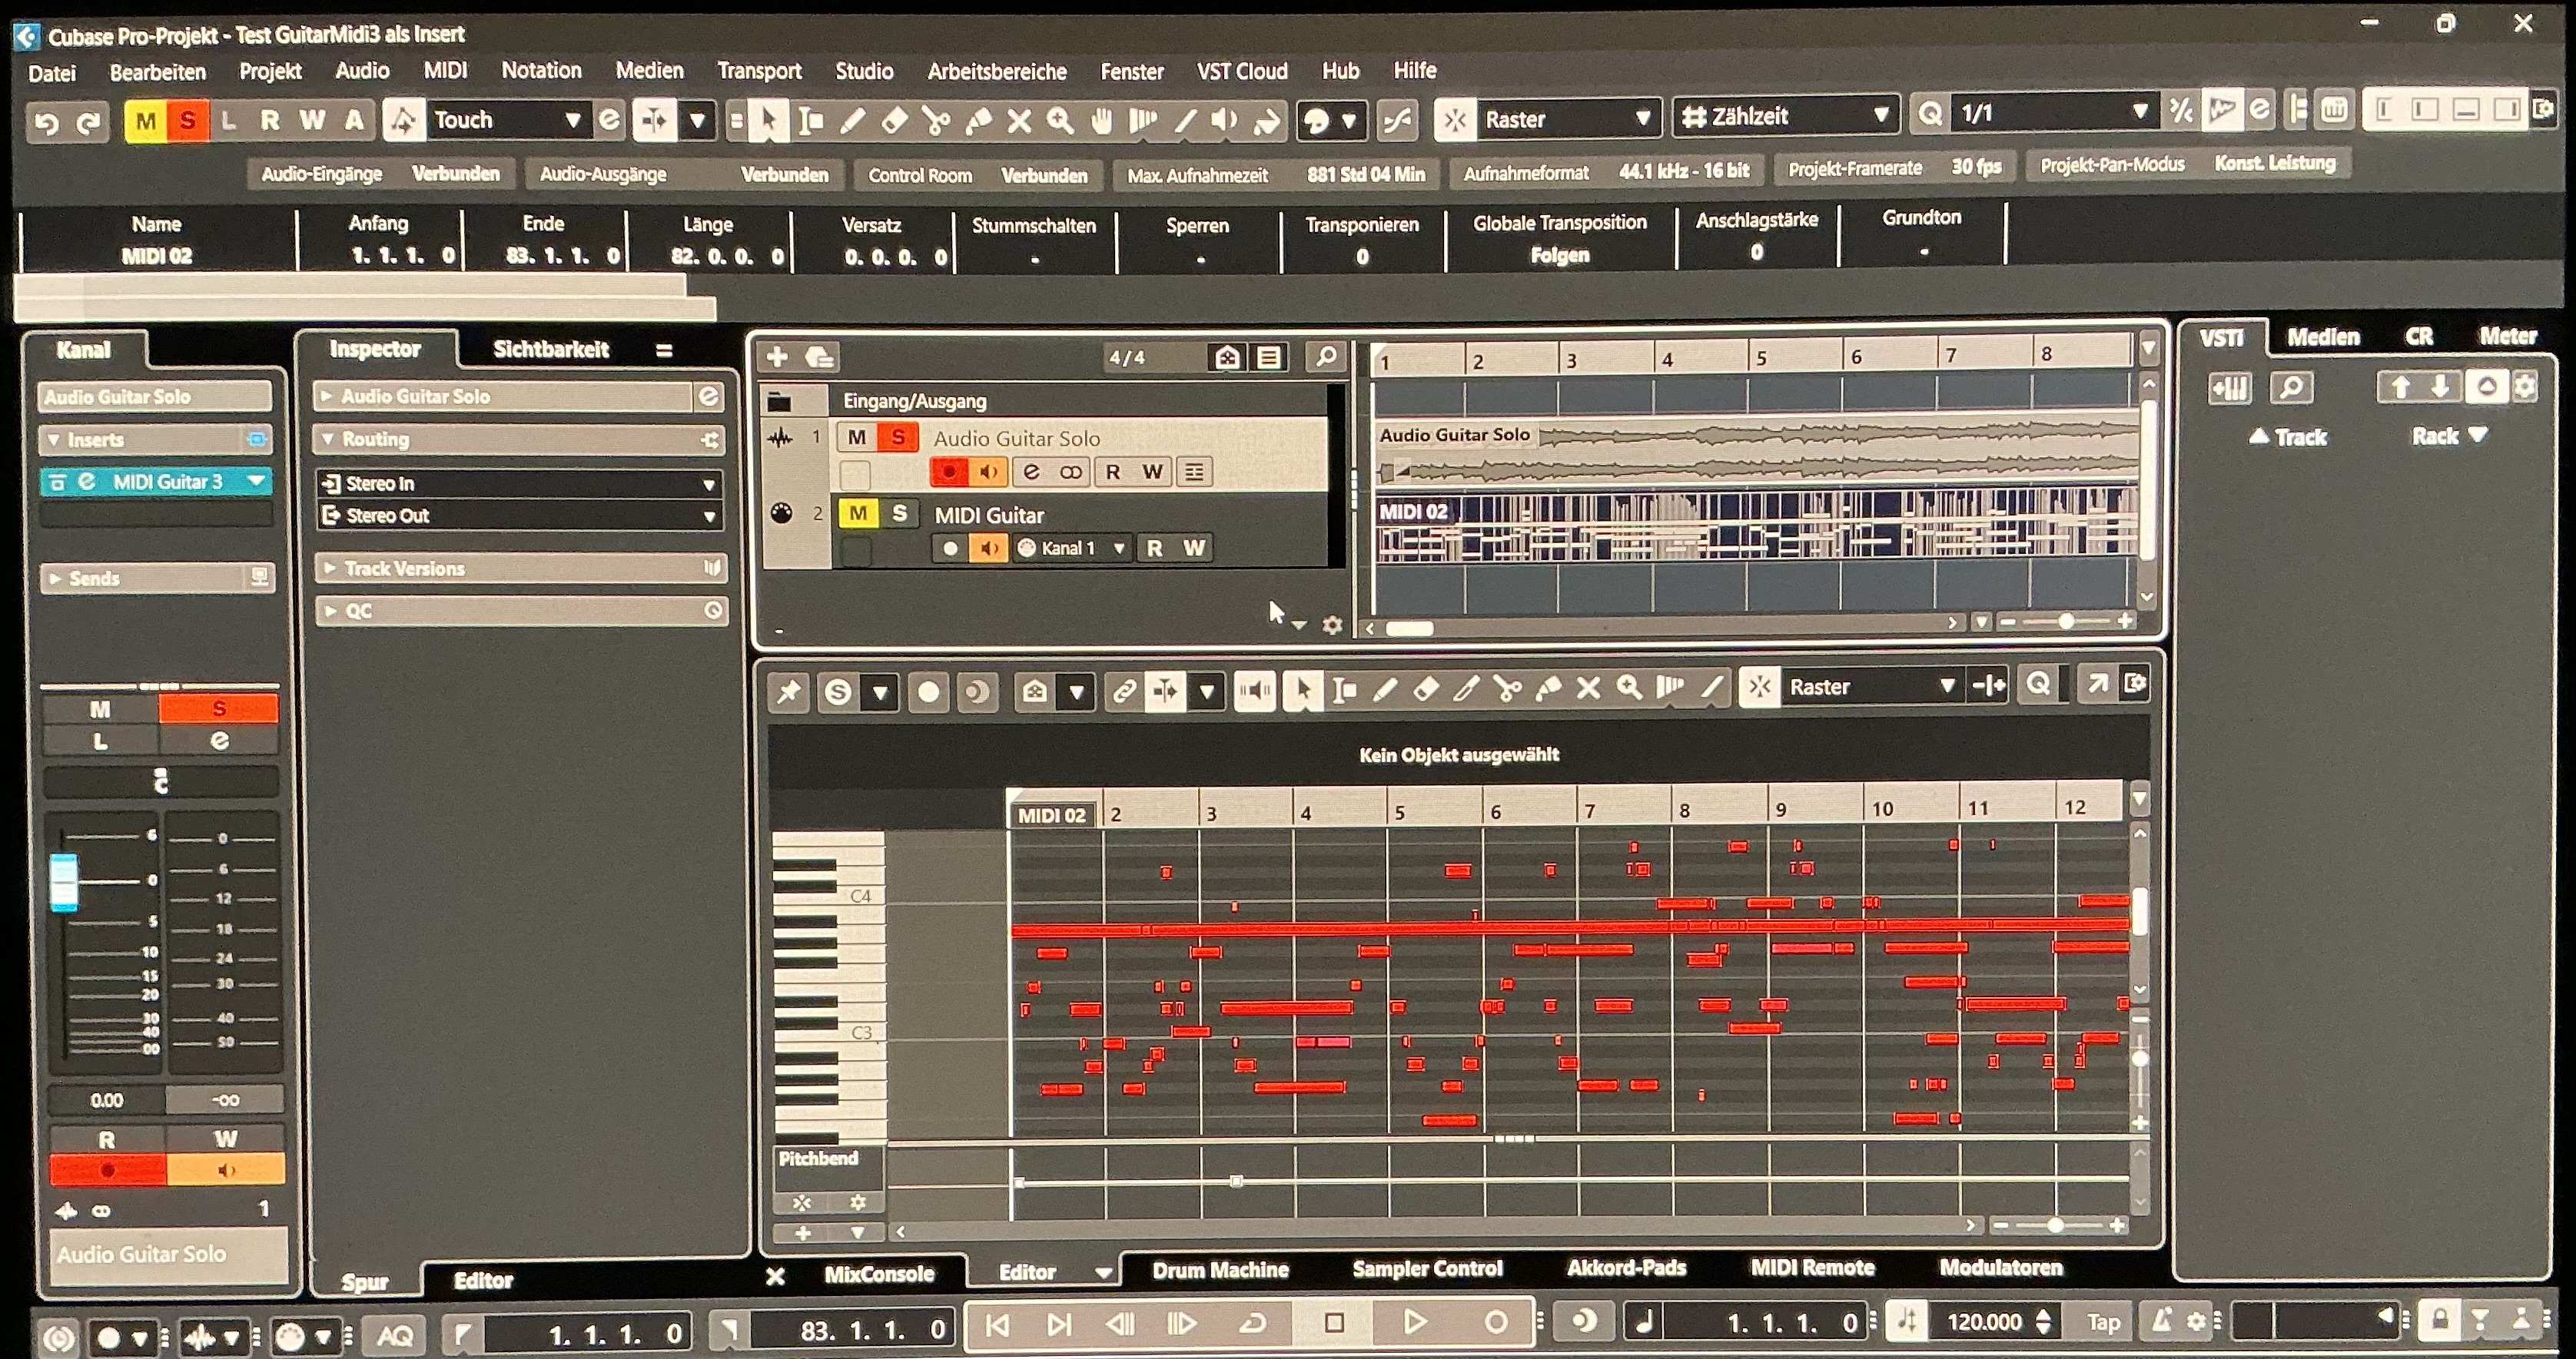Open Stereo In input routing dropdown

coord(520,484)
